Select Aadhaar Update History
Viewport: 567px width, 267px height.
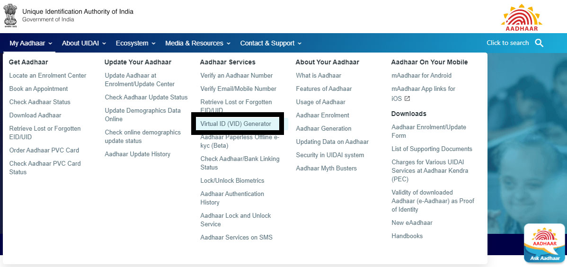137,154
